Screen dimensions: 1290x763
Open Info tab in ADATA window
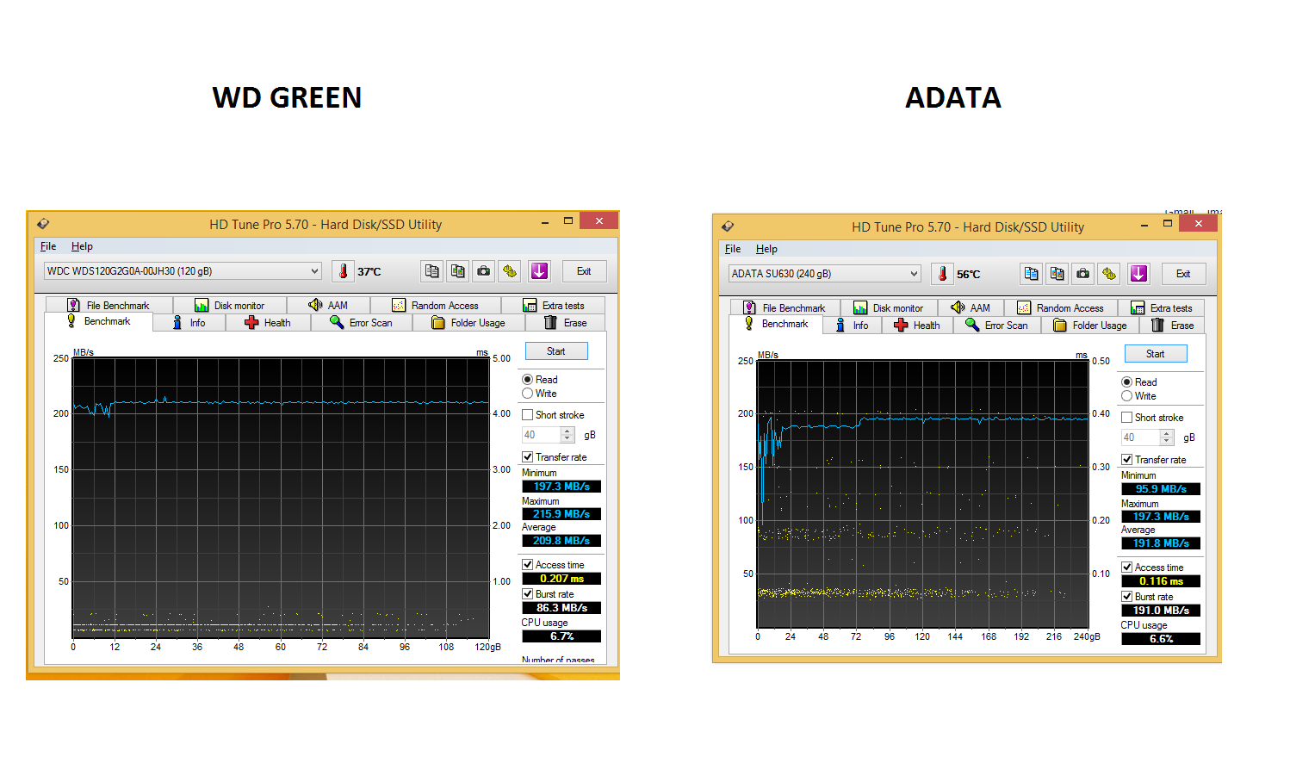(x=853, y=326)
